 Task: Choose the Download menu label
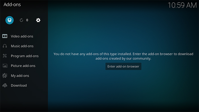pyautogui.click(x=19, y=85)
